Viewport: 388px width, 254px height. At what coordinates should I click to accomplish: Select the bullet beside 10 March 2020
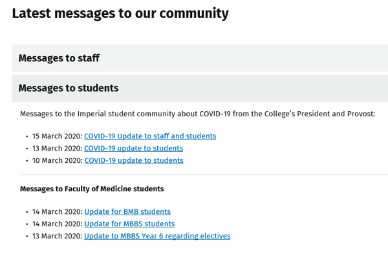tap(27, 161)
